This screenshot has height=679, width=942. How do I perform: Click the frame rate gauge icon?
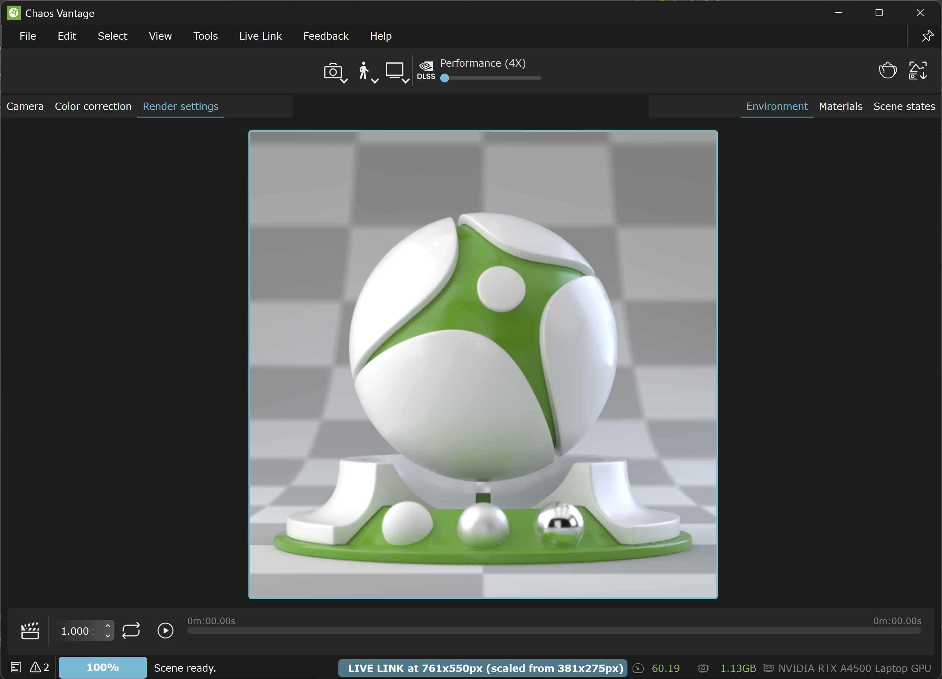[638, 668]
